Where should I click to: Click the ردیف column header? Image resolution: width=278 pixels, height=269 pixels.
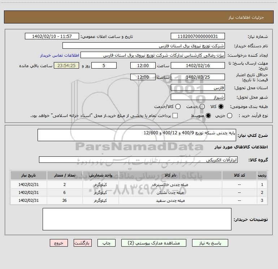pyautogui.click(x=262, y=175)
